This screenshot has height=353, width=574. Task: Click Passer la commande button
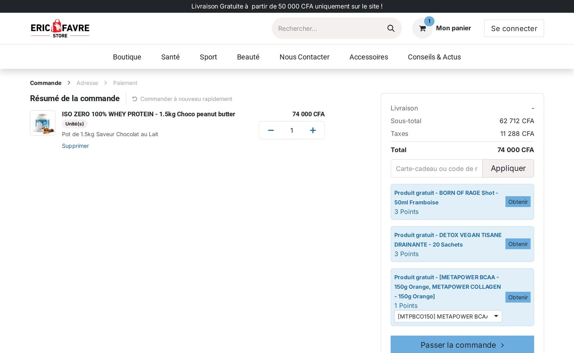pos(462,345)
